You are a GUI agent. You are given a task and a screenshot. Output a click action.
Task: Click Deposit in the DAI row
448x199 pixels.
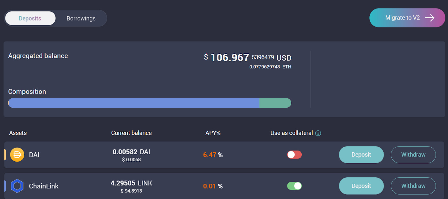[361, 155]
